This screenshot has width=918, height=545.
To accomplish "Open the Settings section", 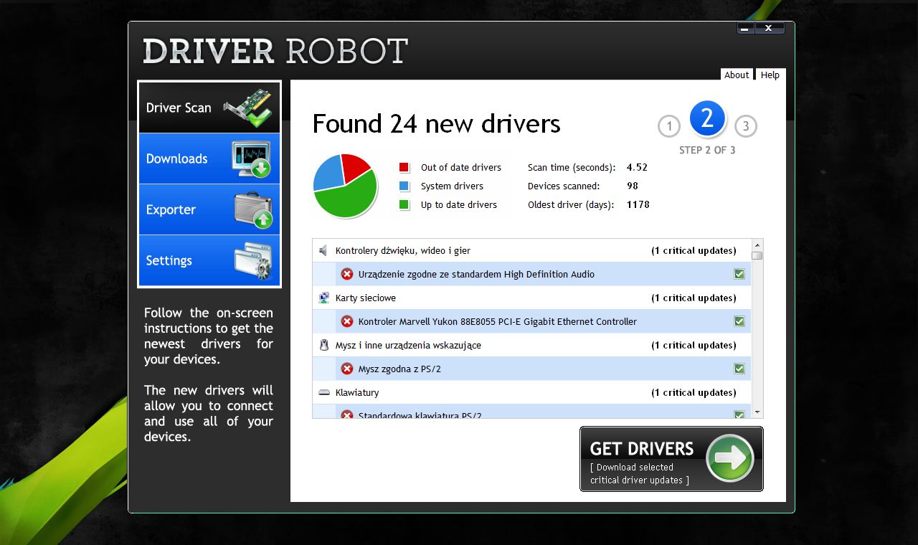I will [x=209, y=260].
